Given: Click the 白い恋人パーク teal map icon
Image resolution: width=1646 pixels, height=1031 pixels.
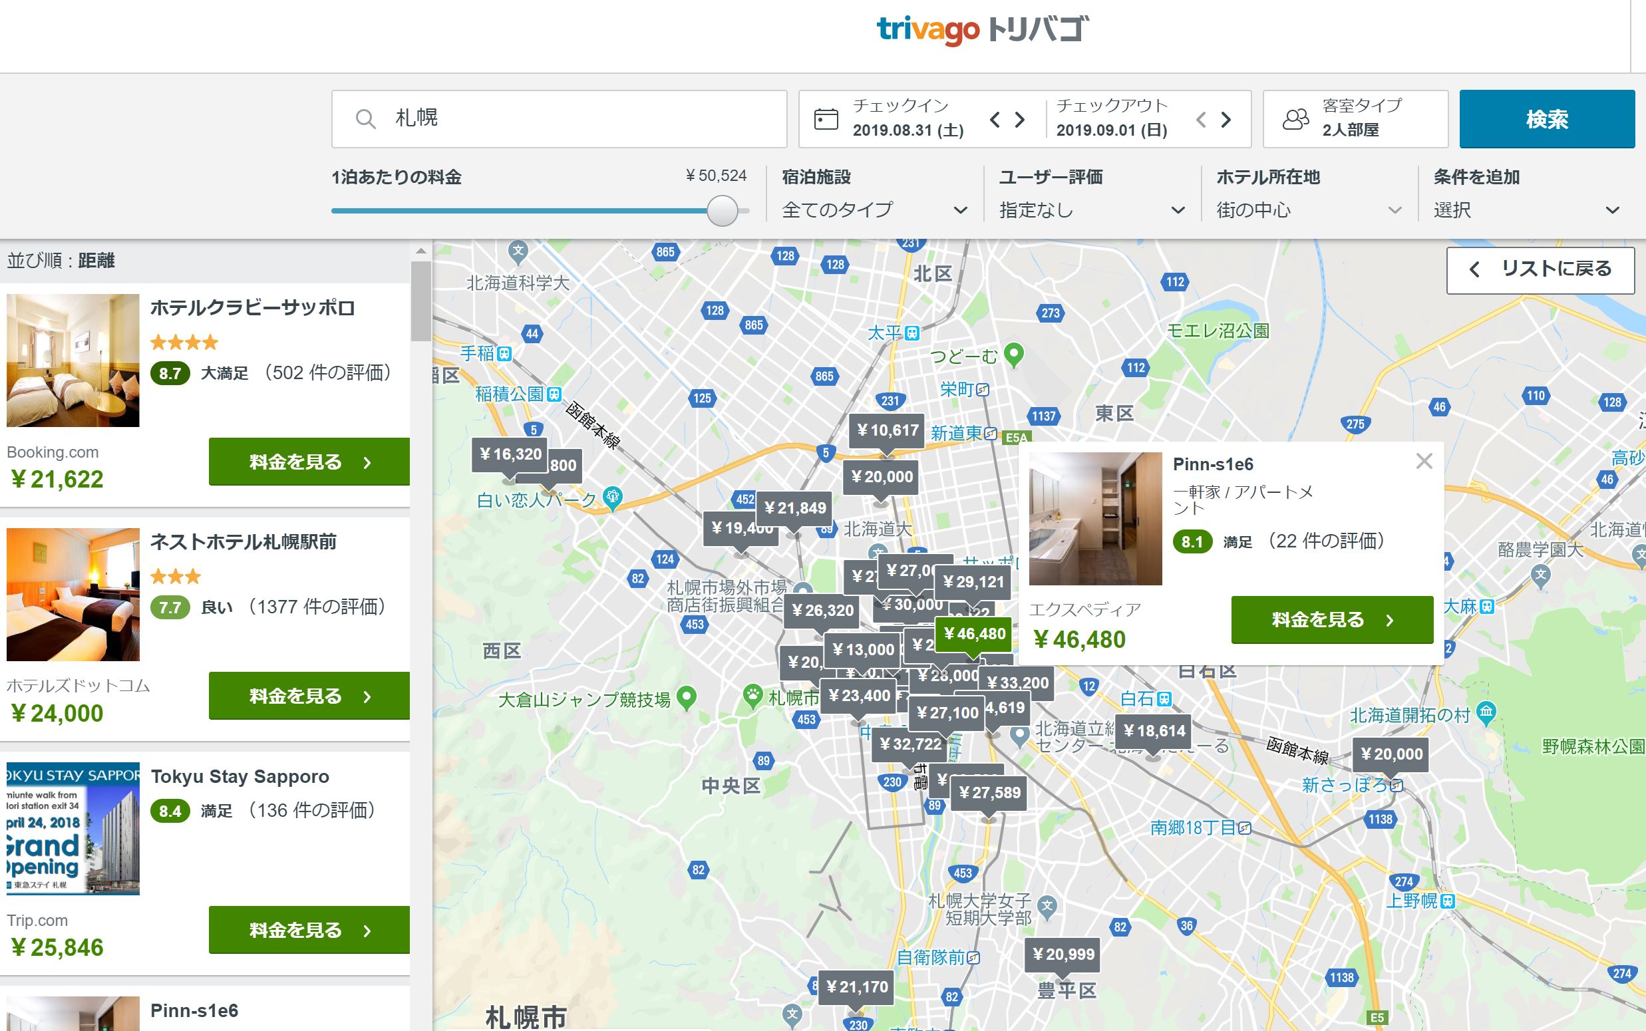Looking at the screenshot, I should pyautogui.click(x=613, y=498).
